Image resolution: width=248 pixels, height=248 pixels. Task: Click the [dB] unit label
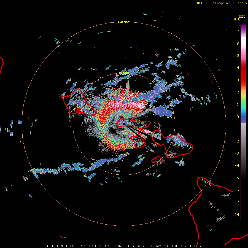point(235,19)
